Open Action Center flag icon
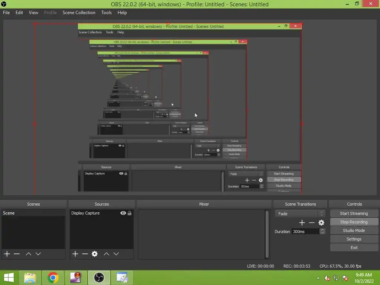Image resolution: width=380 pixels, height=285 pixels. (x=345, y=278)
